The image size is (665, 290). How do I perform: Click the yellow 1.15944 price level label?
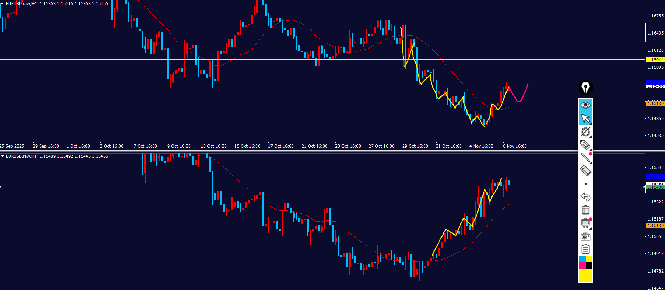click(x=655, y=60)
